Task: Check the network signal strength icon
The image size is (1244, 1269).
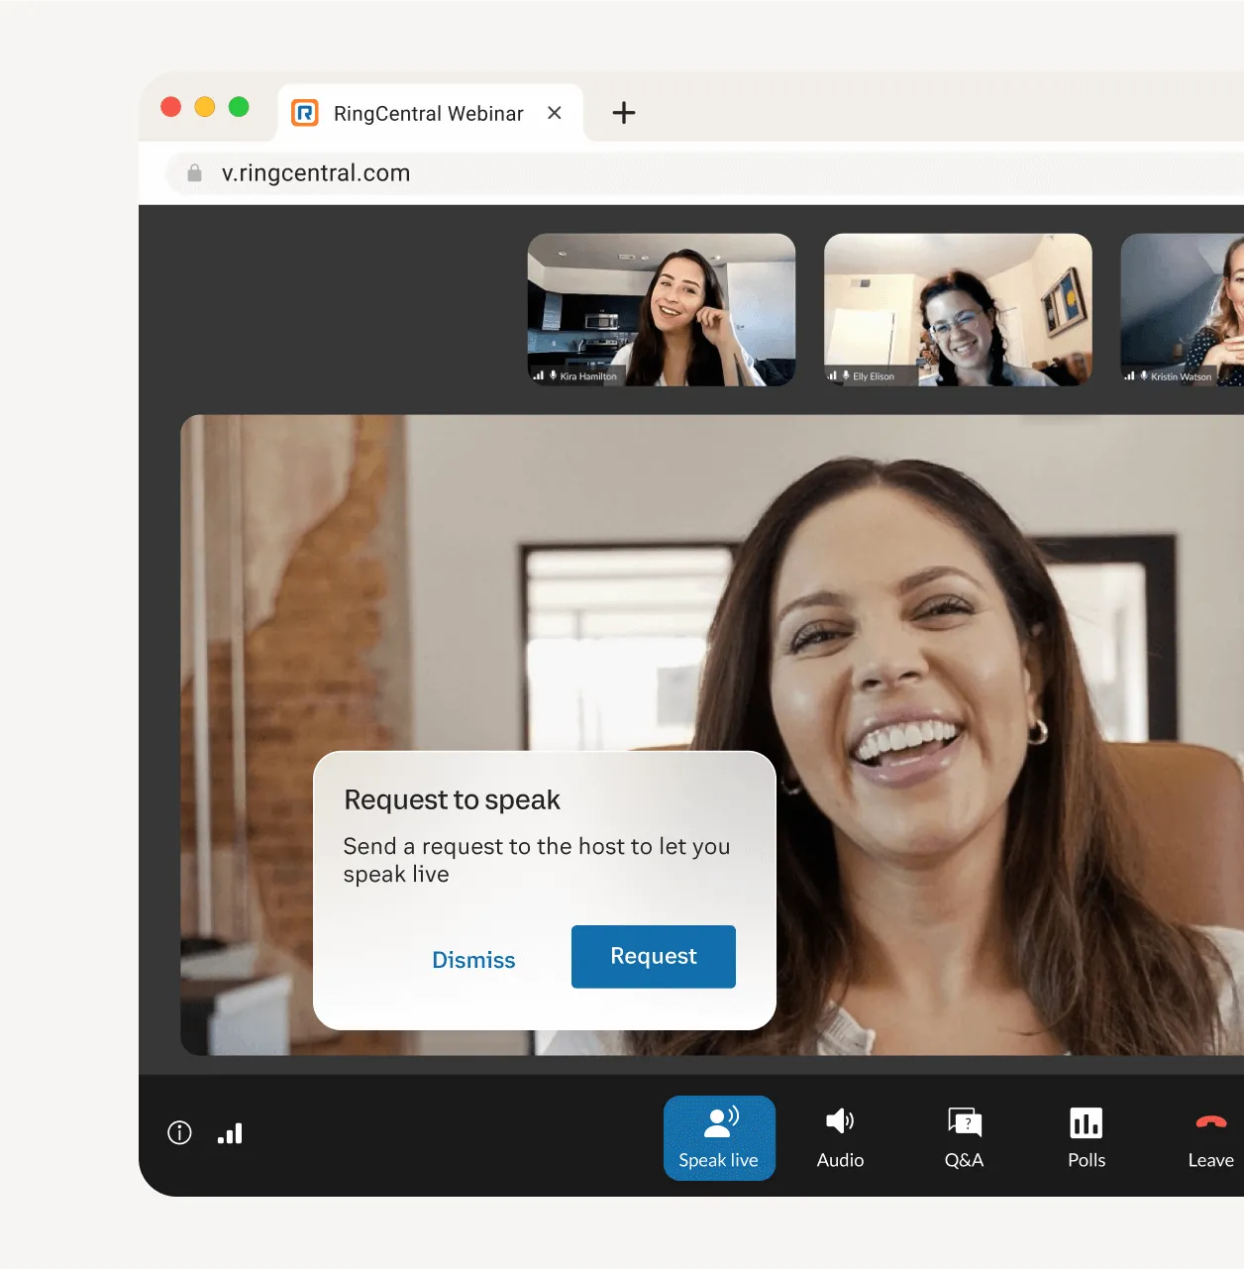Action: (x=230, y=1133)
